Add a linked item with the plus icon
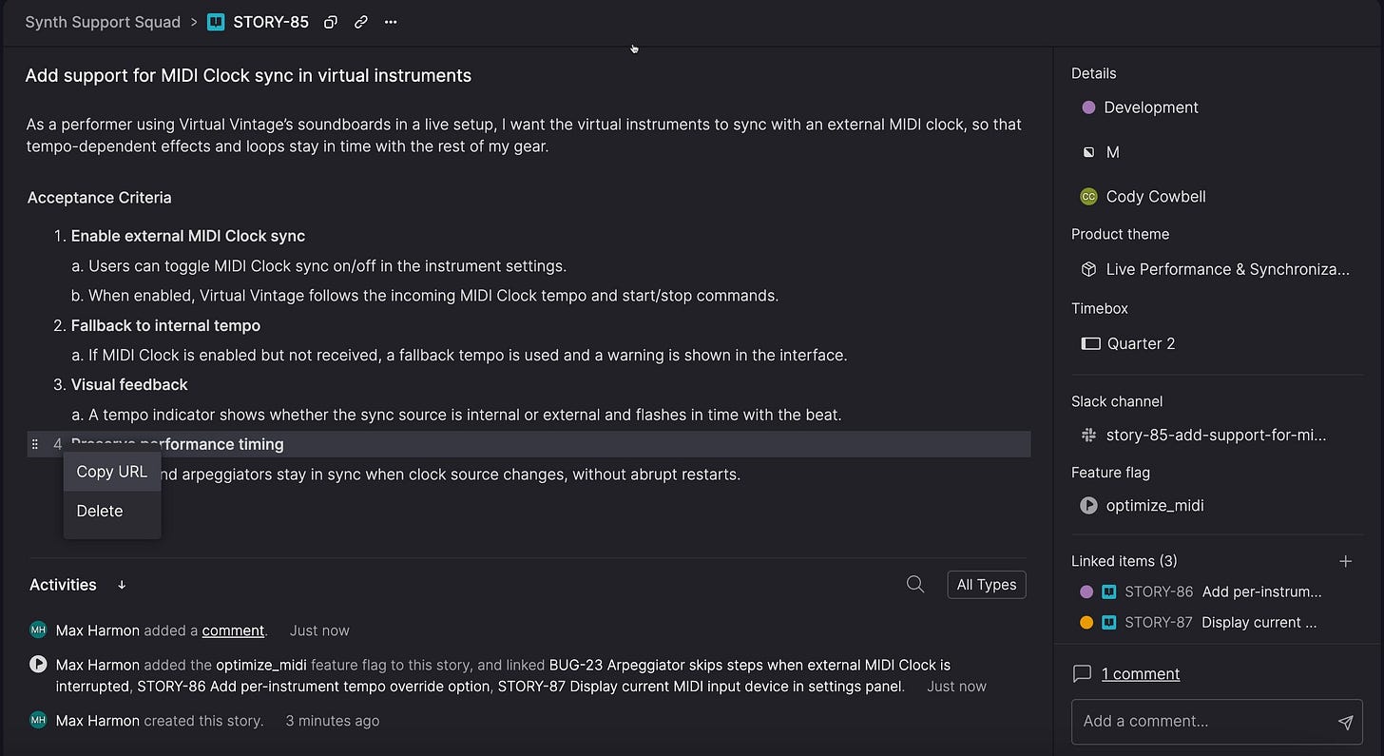Image resolution: width=1384 pixels, height=756 pixels. [x=1345, y=561]
